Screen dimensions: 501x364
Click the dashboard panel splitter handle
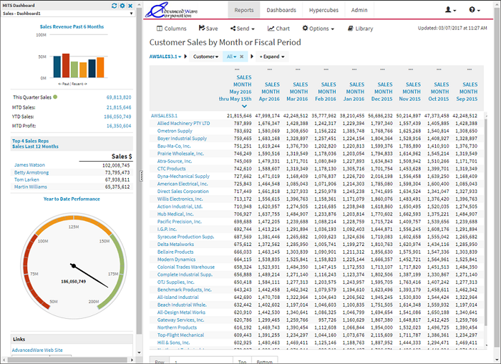(141, 176)
